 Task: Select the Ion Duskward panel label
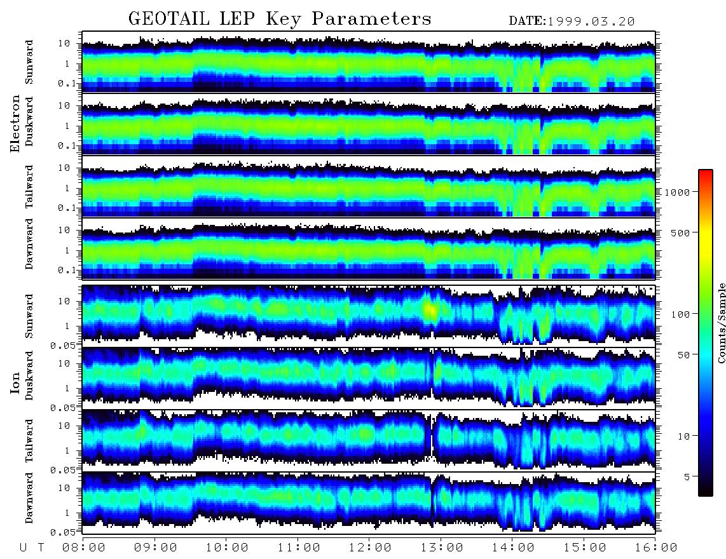click(29, 375)
